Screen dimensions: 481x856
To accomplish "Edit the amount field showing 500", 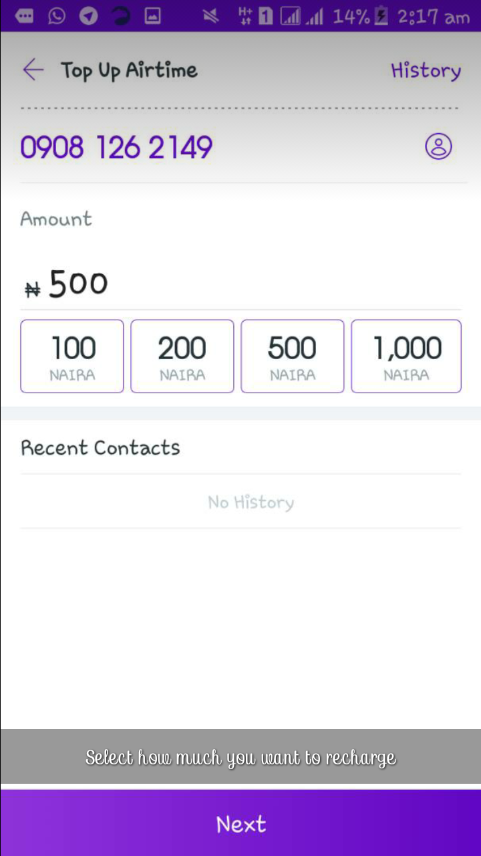I will 240,284.
